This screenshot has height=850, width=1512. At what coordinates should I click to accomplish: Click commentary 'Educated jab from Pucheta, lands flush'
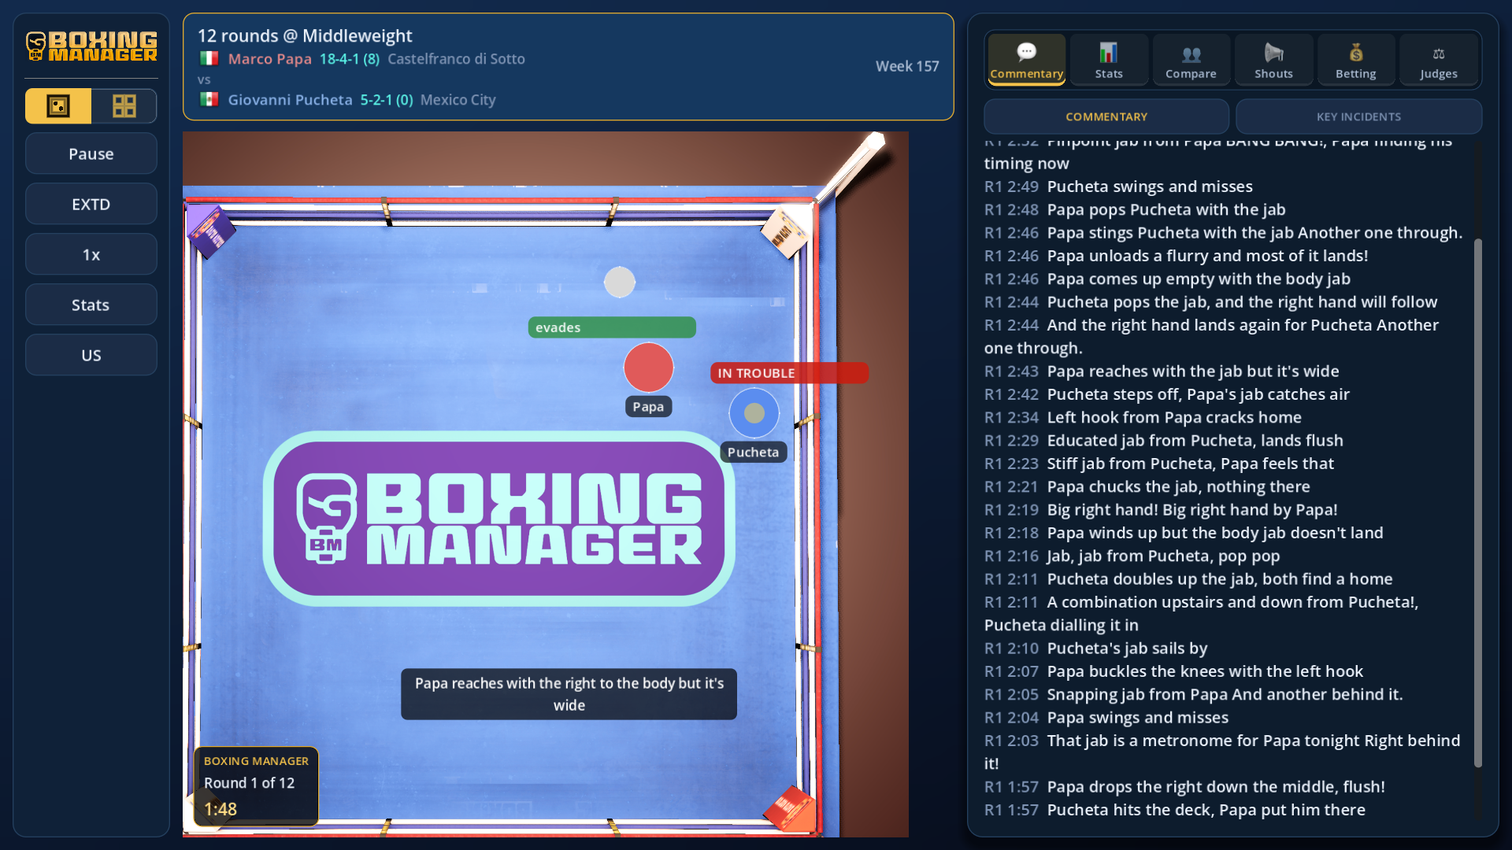tap(1195, 441)
